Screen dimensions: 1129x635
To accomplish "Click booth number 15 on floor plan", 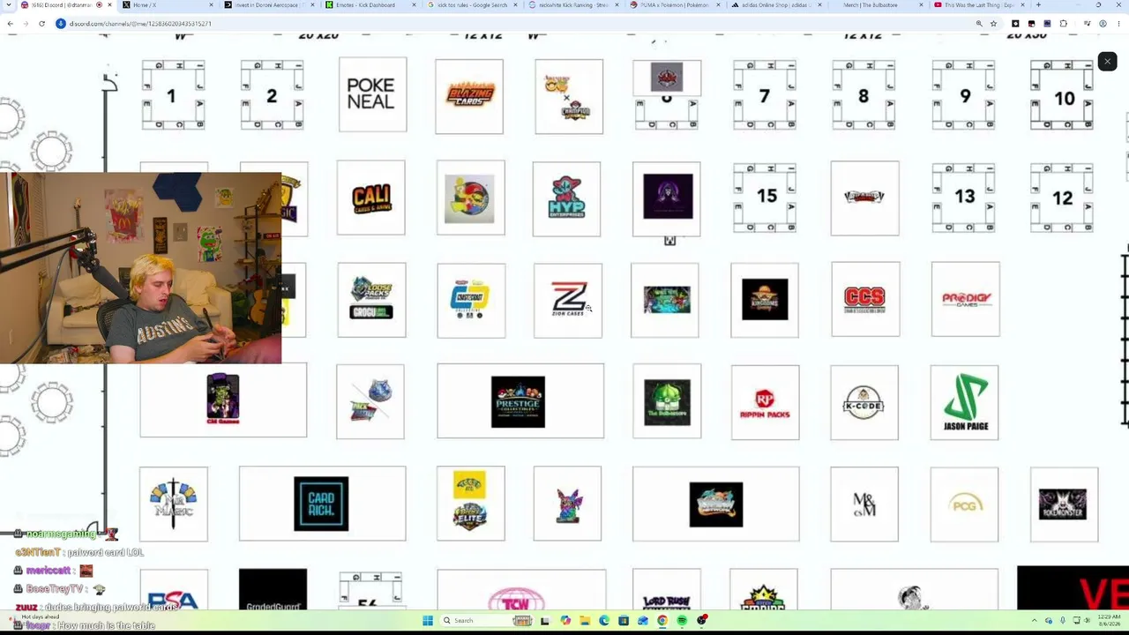I will click(765, 197).
